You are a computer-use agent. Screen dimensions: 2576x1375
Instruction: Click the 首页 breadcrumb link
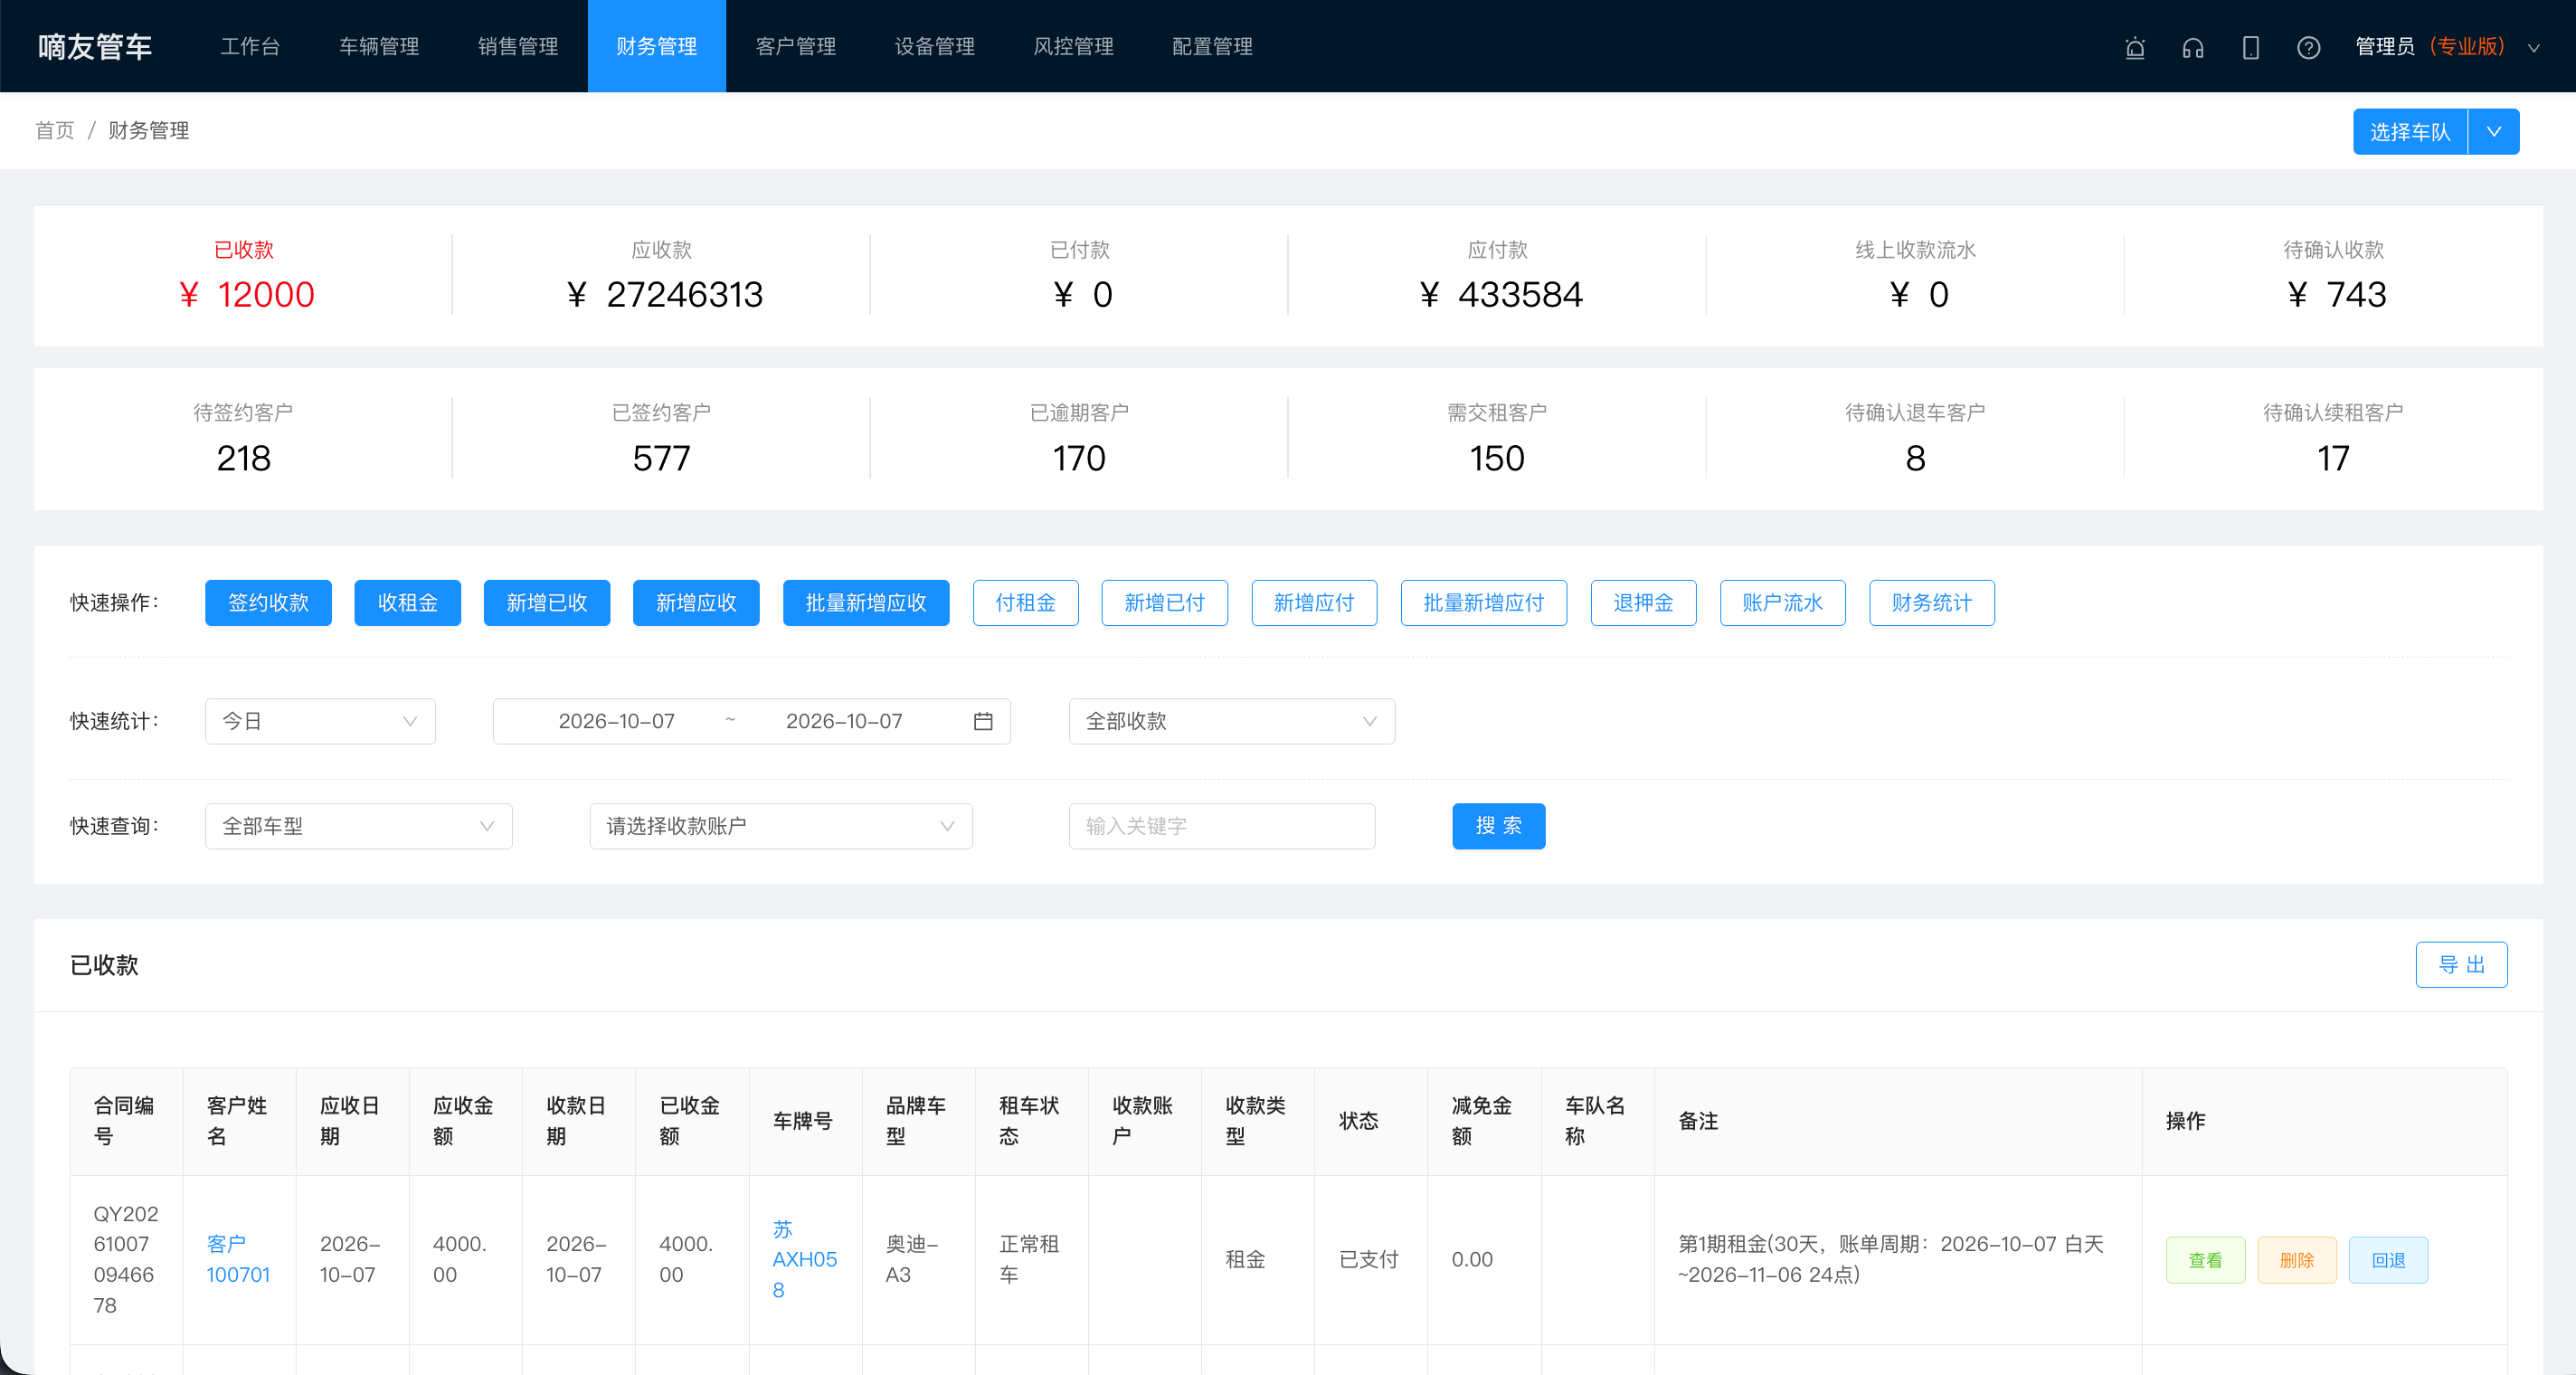click(x=55, y=131)
